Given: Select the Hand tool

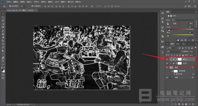Looking at the screenshot, I should point(3,58).
